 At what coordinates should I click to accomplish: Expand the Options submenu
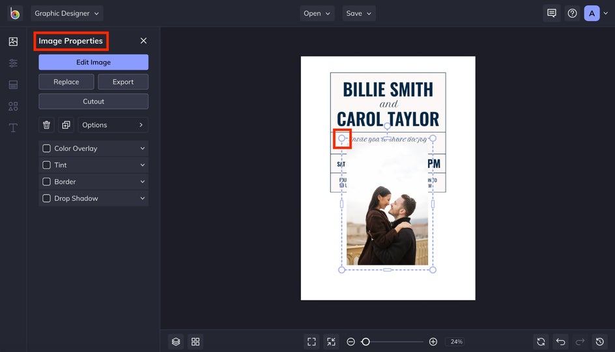click(113, 125)
